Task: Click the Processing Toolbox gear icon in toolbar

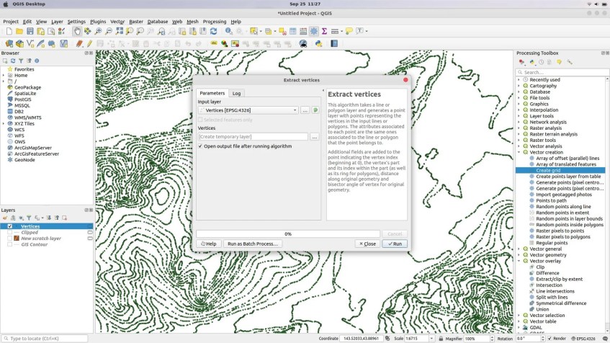Action: [313, 31]
